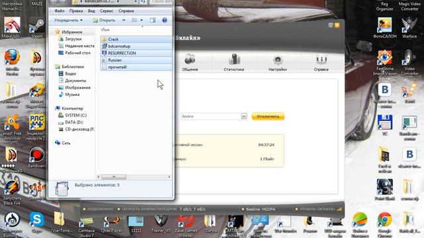
Task: Click the yellow Отключить button
Action: 268,116
